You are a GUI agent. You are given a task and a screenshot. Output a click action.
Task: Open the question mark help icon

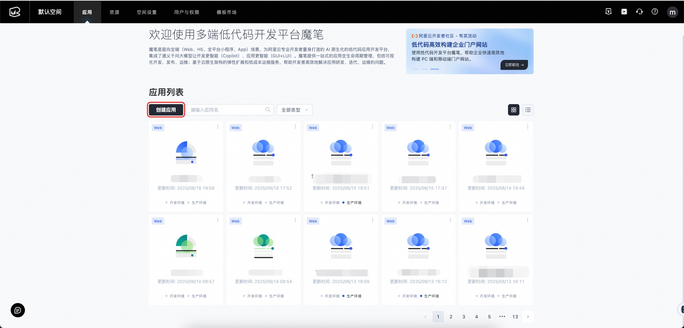coord(655,11)
